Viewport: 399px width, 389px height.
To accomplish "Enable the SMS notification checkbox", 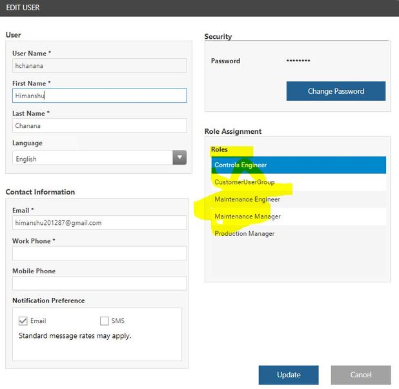I will [x=105, y=321].
